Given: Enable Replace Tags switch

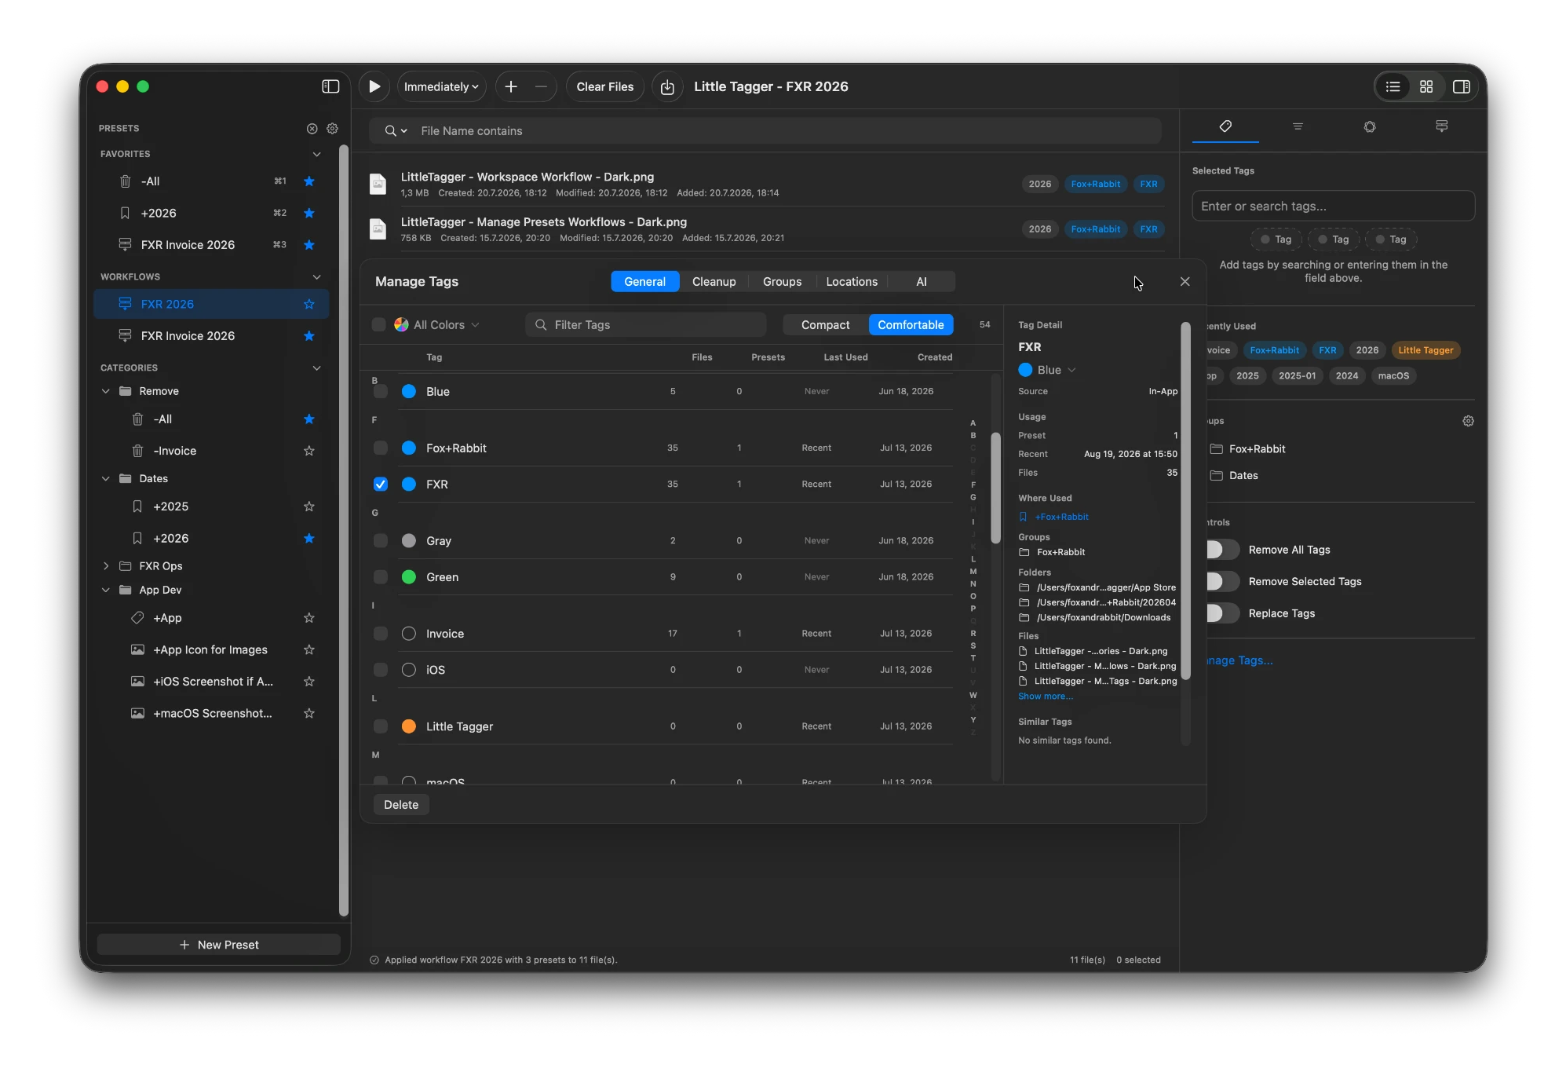Looking at the screenshot, I should (1221, 613).
